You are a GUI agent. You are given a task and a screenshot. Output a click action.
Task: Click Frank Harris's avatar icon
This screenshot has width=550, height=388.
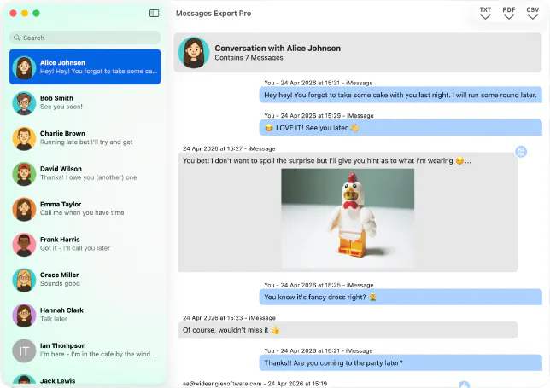point(24,245)
